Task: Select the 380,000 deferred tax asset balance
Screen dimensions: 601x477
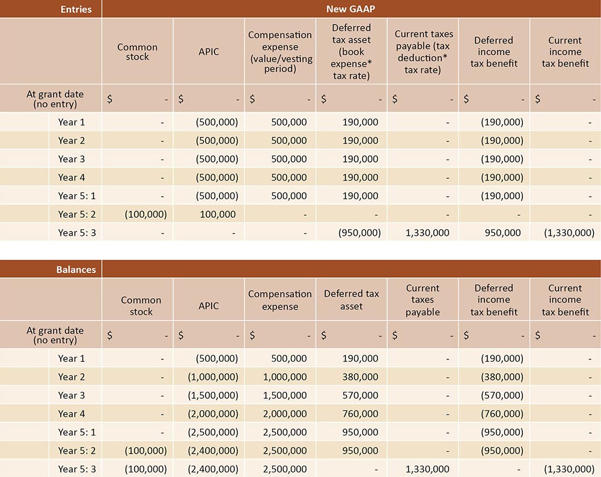Action: [x=361, y=377]
